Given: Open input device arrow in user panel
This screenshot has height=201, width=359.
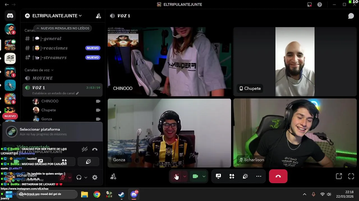Looking at the screenshot, I should pos(70,177).
